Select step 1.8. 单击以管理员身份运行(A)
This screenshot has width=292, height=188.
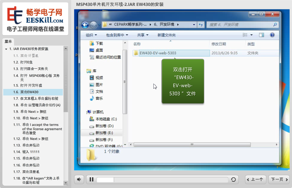coord(37,105)
